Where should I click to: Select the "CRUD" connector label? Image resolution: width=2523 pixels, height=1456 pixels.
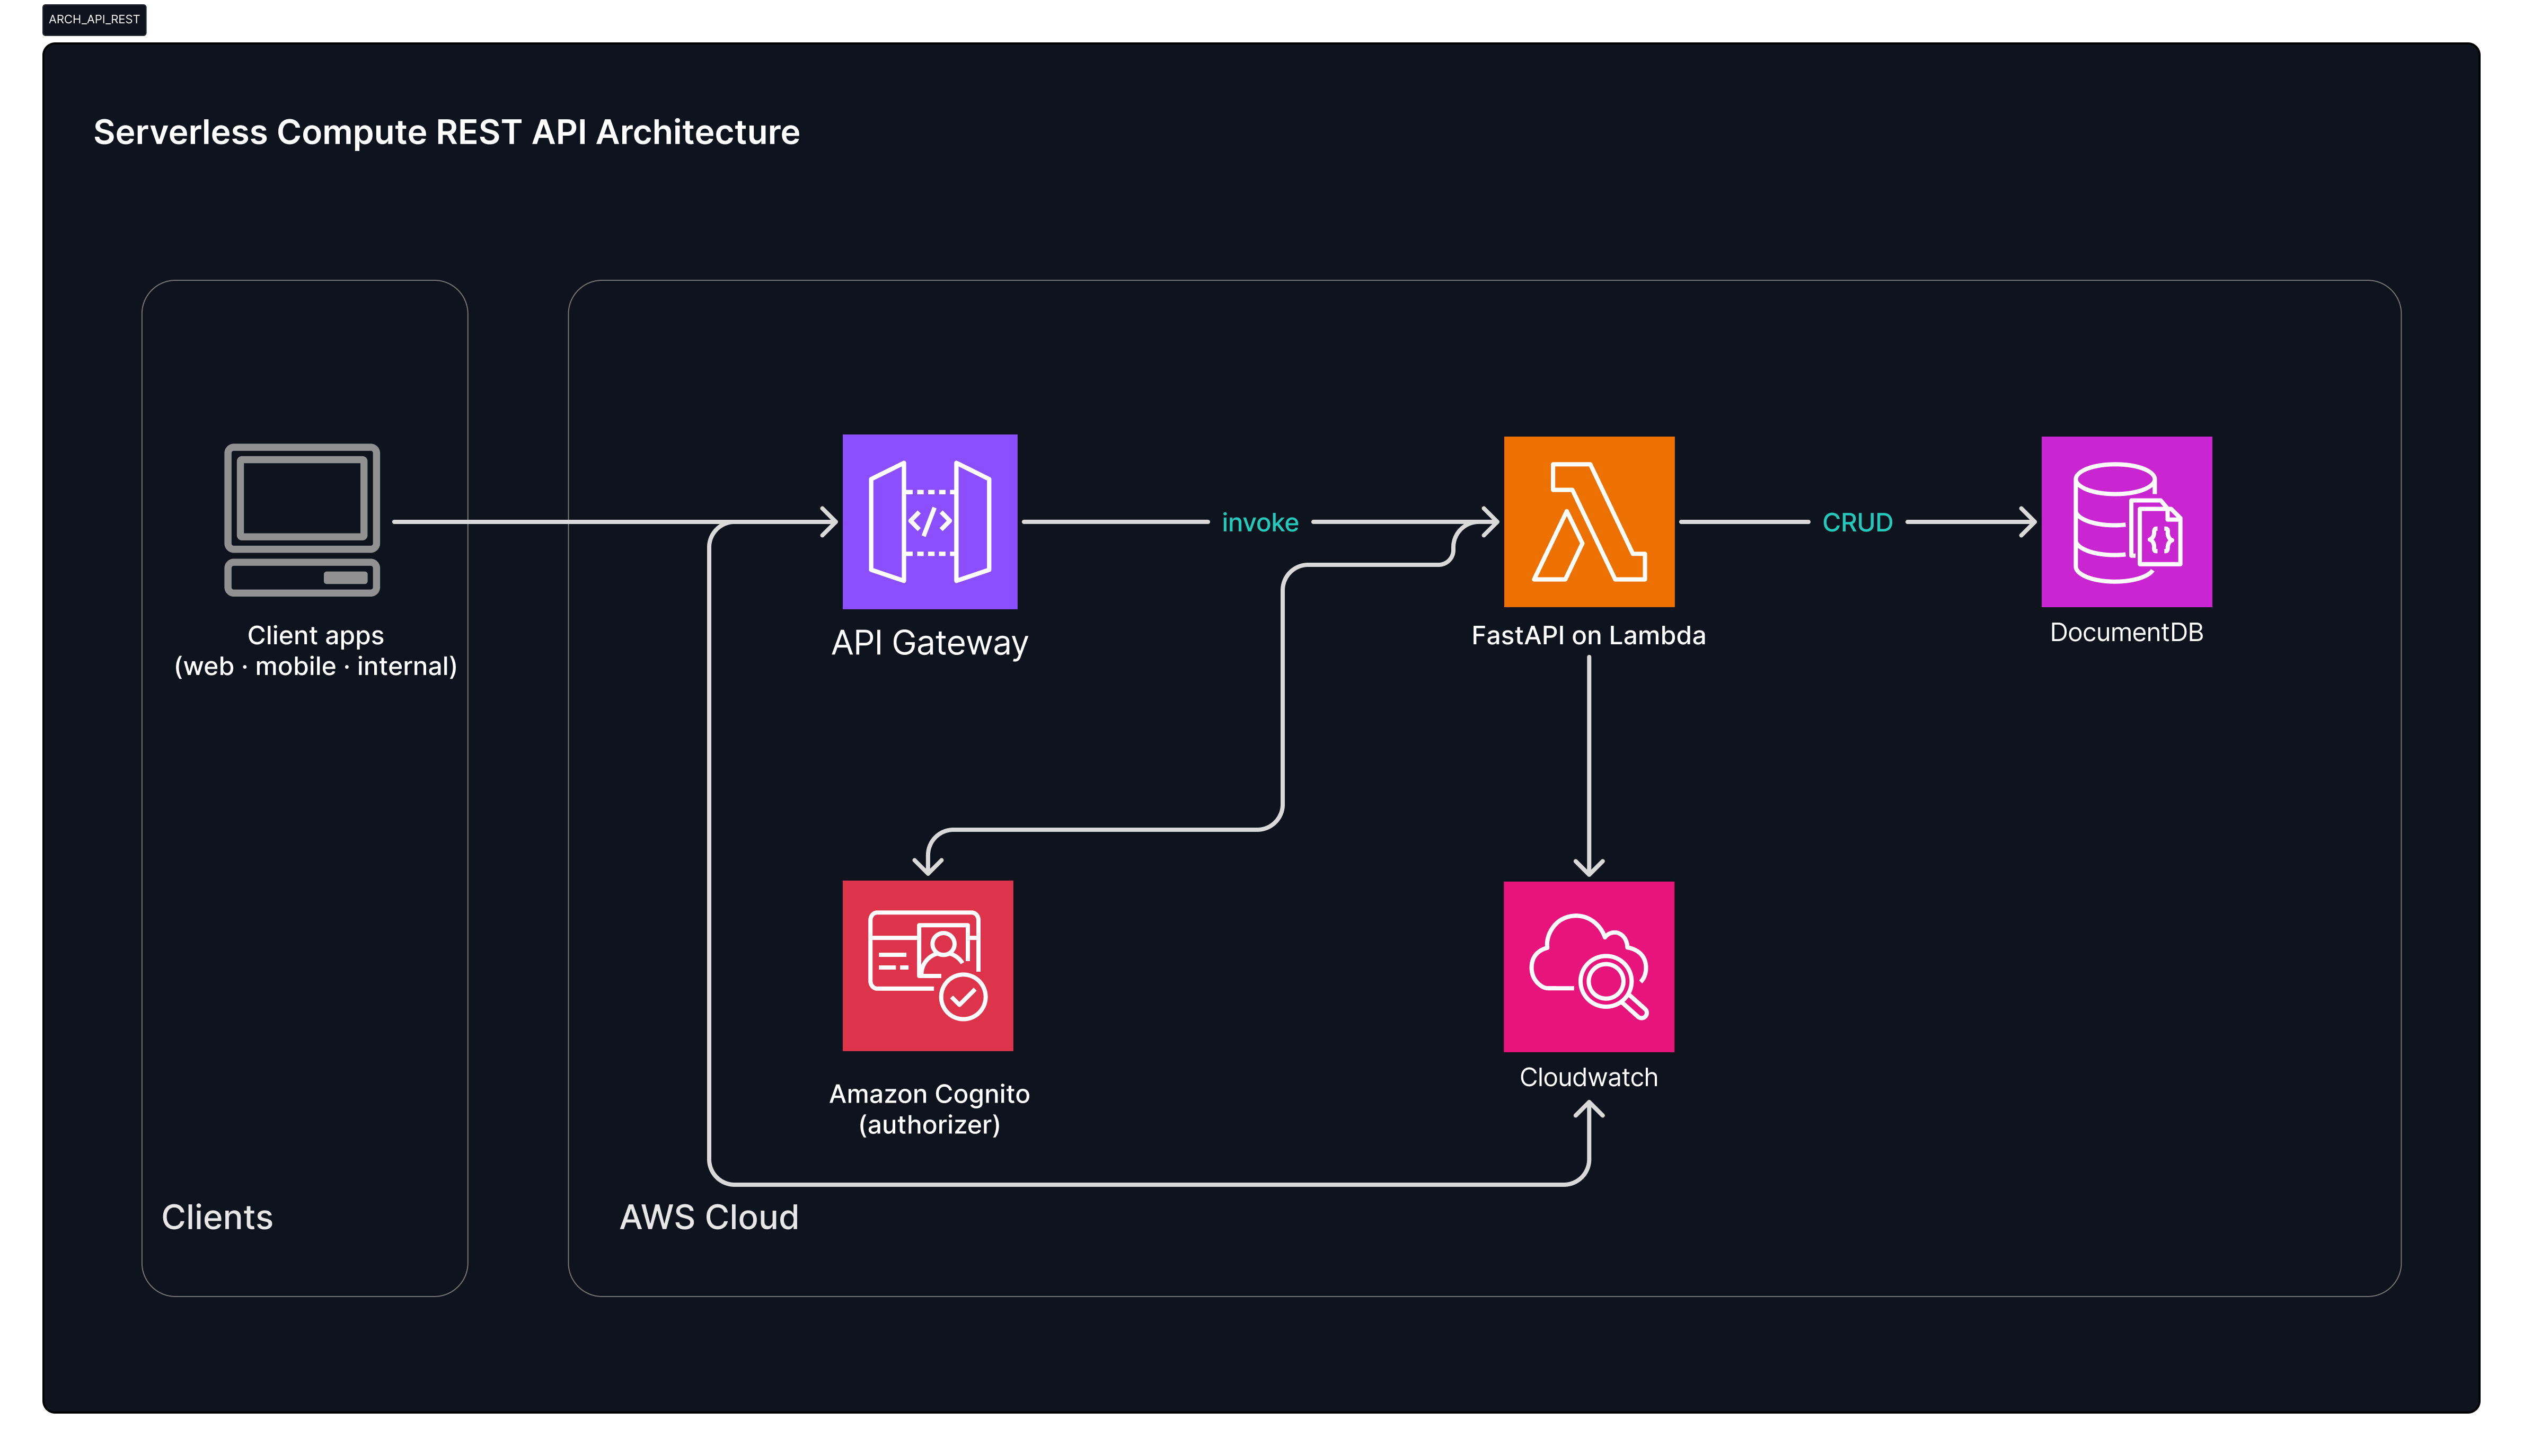(x=1857, y=522)
